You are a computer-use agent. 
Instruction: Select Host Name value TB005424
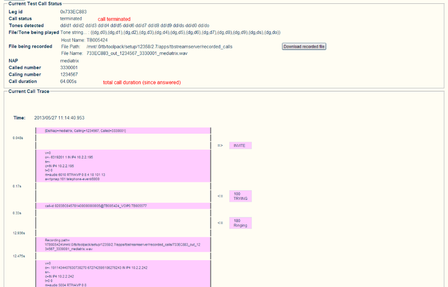click(x=97, y=40)
